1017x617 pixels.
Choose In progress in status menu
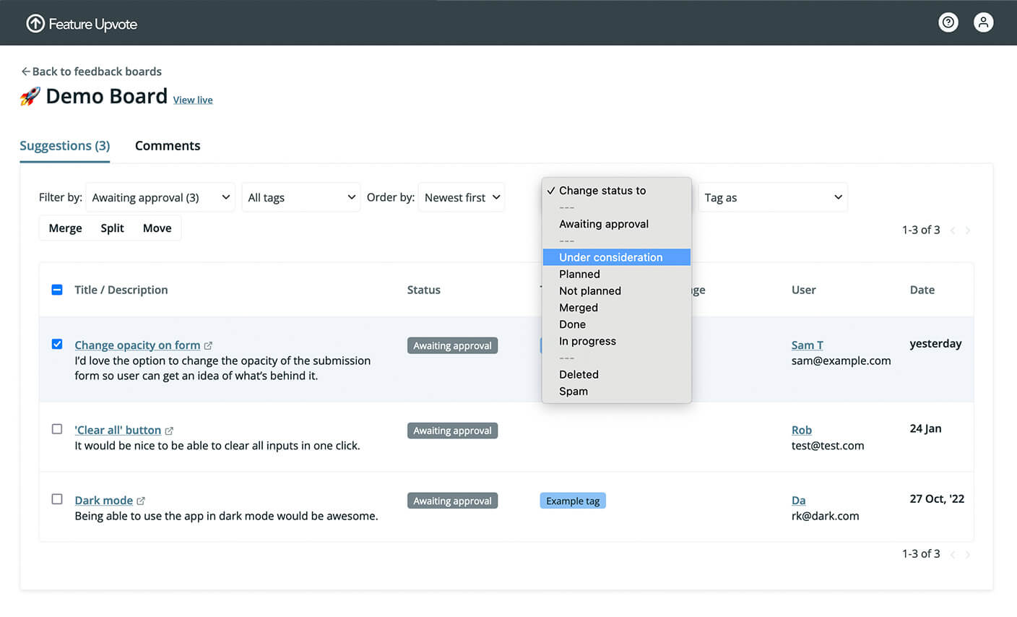616,341
